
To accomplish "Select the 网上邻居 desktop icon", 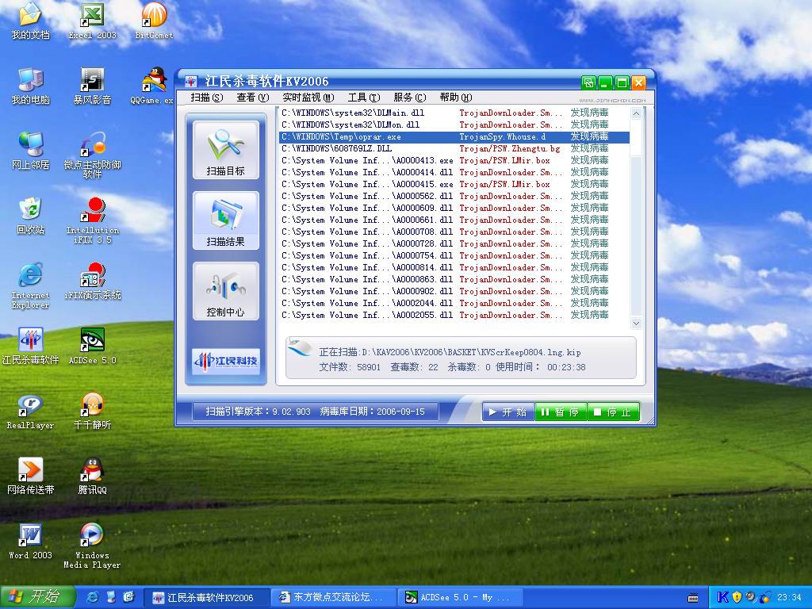I will 30,151.
